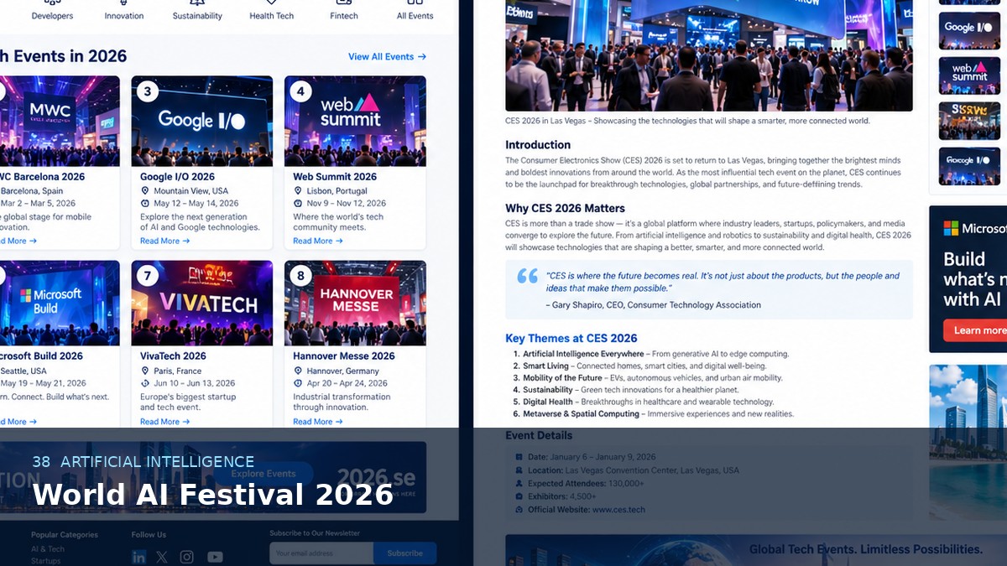Click the clock icon beside Jun 10 – Jun 13, 2026

click(x=145, y=383)
